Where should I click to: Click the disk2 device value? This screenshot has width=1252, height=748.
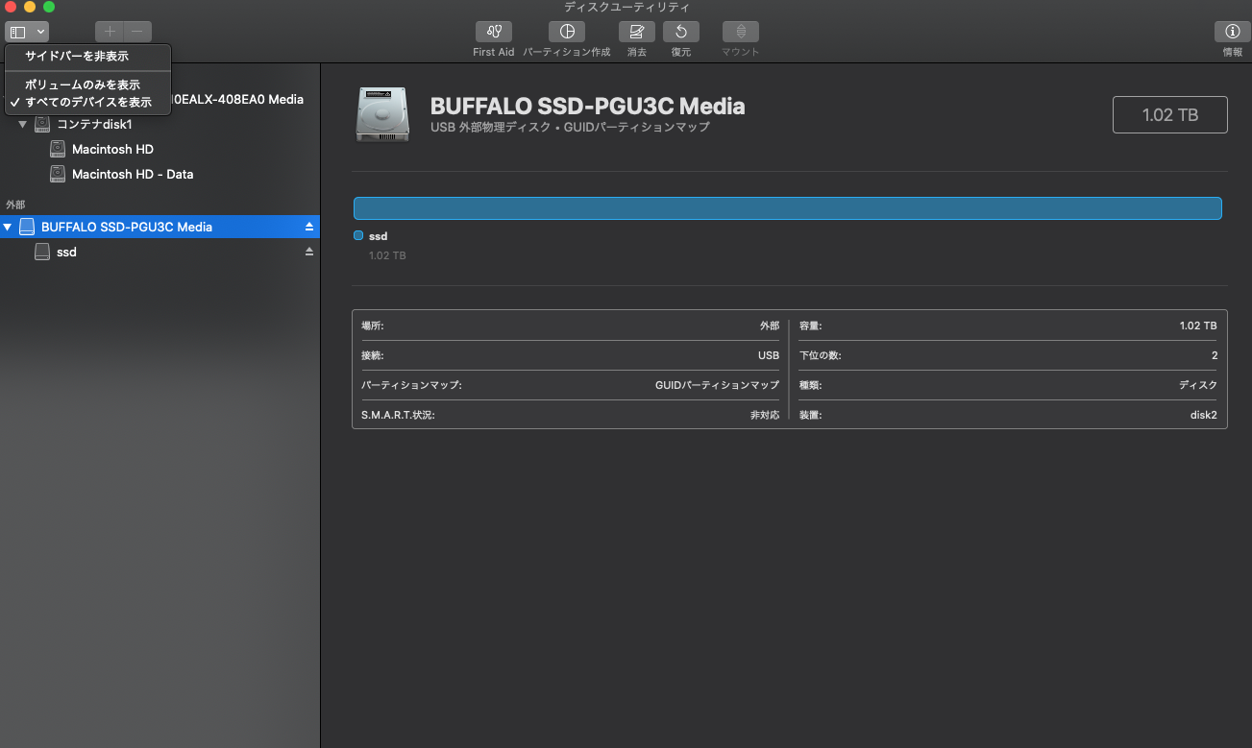[1203, 415]
